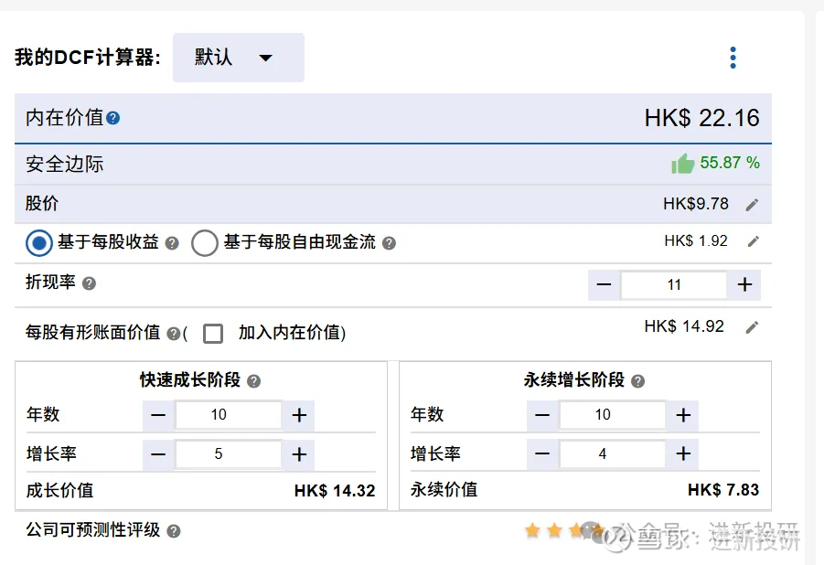Check the 加入内在价值 checkbox
This screenshot has width=824, height=565.
click(213, 333)
